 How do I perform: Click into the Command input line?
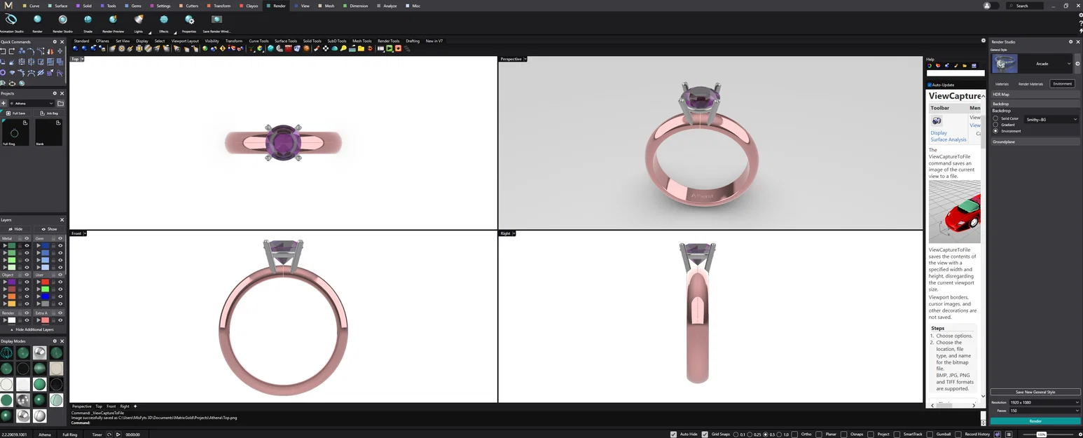click(x=525, y=423)
